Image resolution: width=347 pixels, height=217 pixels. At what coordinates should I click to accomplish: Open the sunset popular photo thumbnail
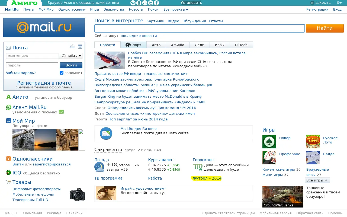45,140
